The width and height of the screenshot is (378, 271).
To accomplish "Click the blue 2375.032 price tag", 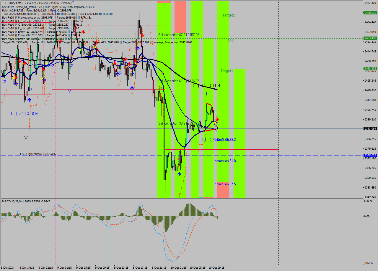I will [370, 156].
